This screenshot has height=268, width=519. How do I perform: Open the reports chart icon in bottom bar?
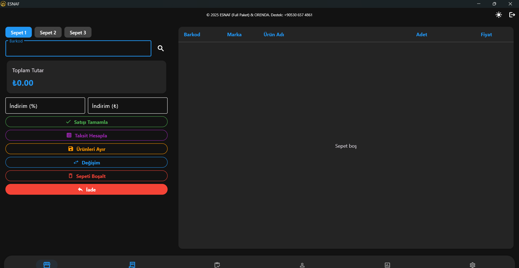point(387,265)
